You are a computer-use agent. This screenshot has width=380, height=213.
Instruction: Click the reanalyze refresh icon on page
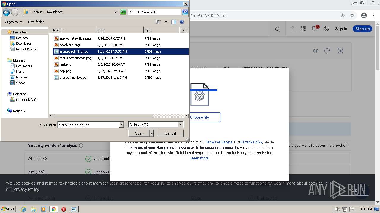pyautogui.click(x=327, y=51)
